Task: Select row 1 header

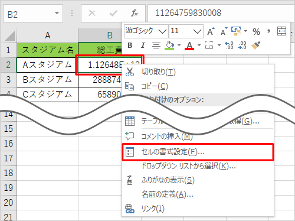Action: [x=8, y=50]
